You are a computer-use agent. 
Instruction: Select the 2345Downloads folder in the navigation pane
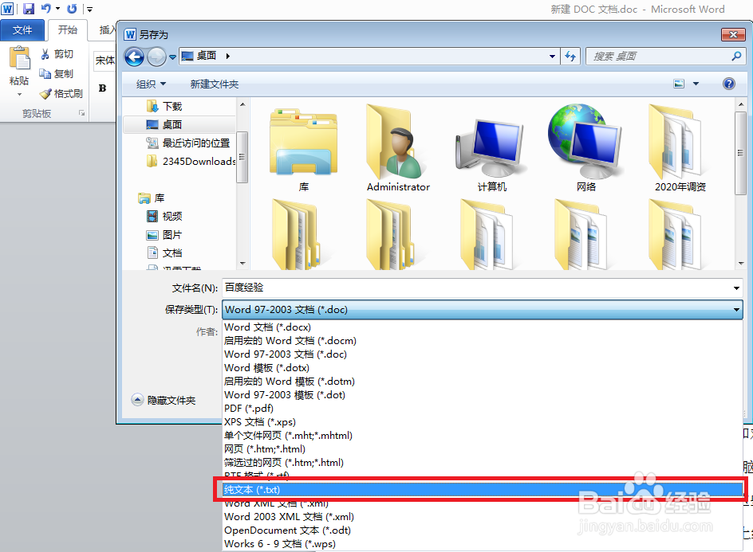[x=191, y=161]
